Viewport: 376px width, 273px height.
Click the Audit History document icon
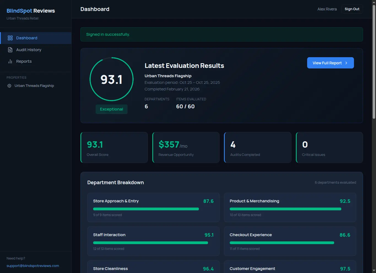point(10,50)
